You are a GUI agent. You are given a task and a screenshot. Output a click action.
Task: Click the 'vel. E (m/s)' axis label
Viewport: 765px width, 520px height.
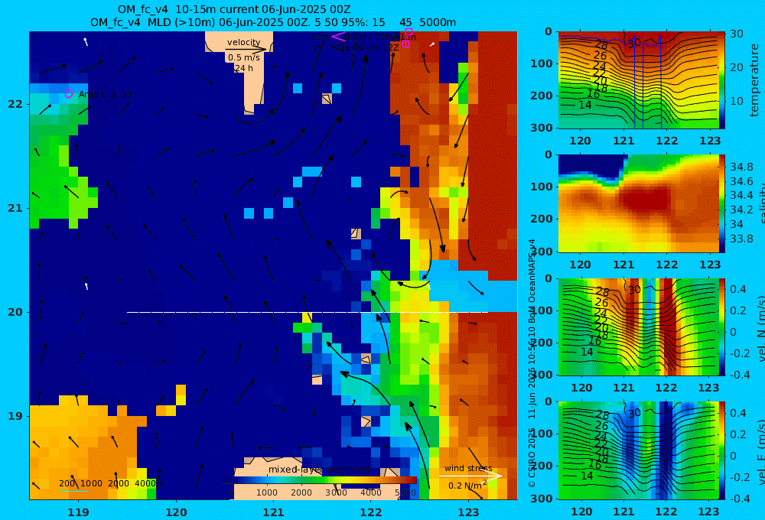click(x=760, y=451)
